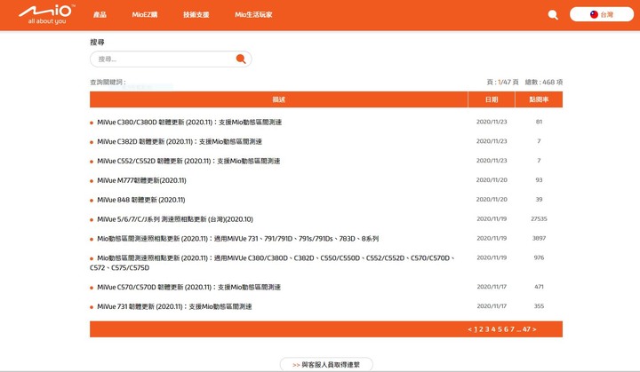Open MiVue 848 firmware update link

tap(141, 200)
